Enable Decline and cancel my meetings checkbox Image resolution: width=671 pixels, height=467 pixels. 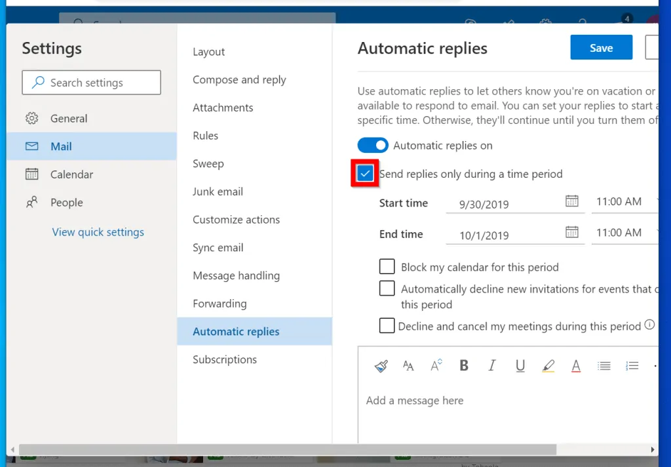pos(387,326)
